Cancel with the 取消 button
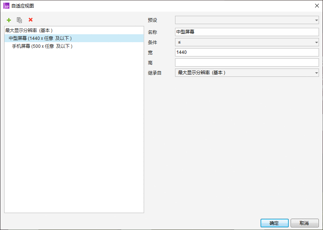This screenshot has height=230, width=323. [305, 223]
